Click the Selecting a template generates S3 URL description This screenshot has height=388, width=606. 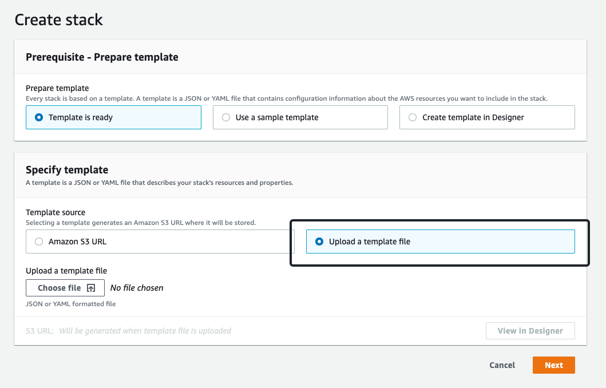coord(141,223)
